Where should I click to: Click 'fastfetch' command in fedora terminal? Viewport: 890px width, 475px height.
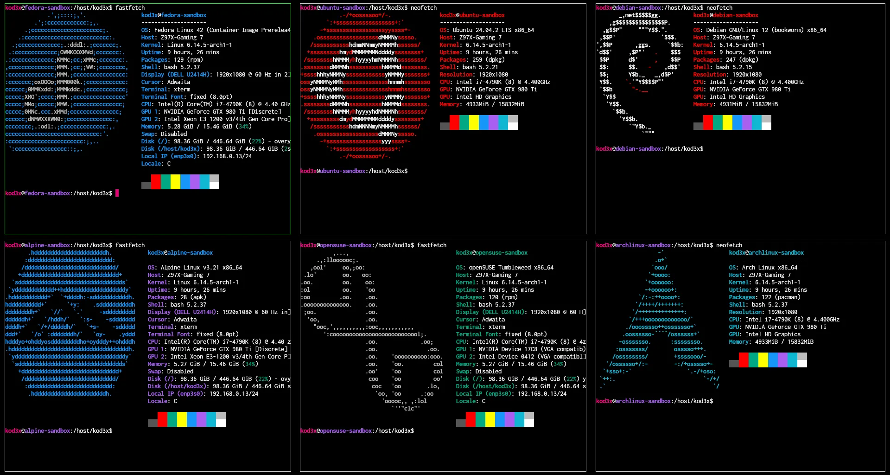coord(130,8)
